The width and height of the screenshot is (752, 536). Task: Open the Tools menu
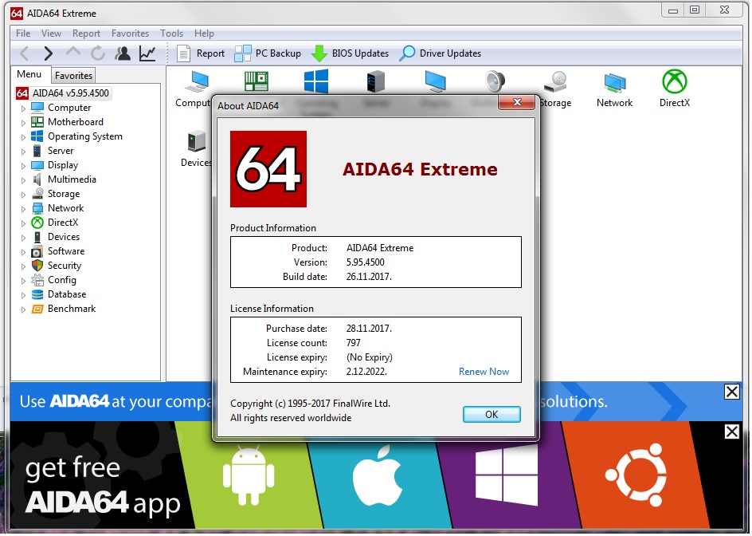click(171, 33)
